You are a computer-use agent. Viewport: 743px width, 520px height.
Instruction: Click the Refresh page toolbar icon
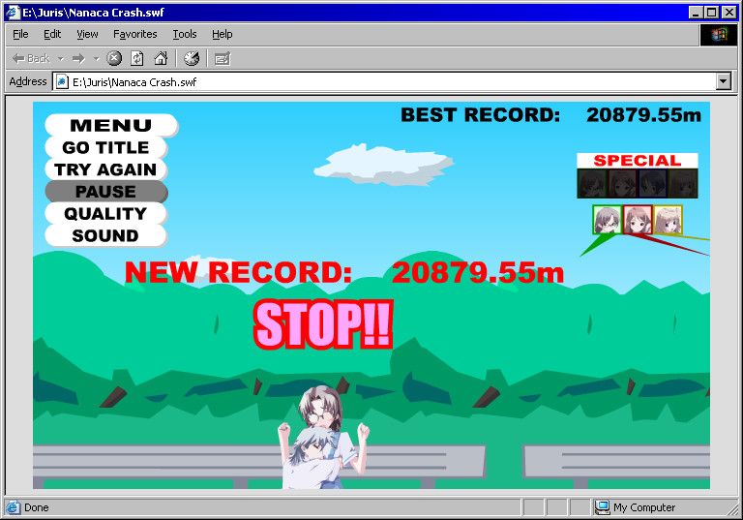point(137,58)
